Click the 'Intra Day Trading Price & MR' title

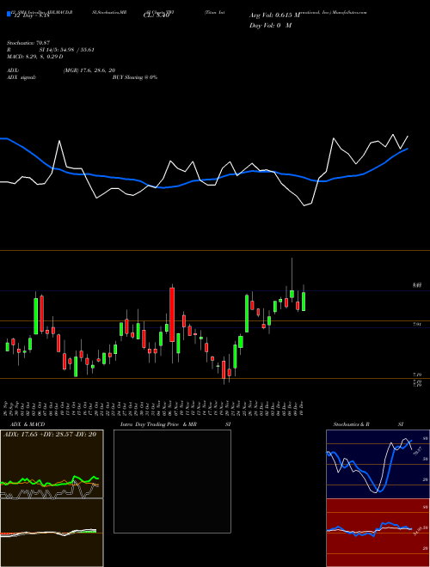[x=158, y=424]
